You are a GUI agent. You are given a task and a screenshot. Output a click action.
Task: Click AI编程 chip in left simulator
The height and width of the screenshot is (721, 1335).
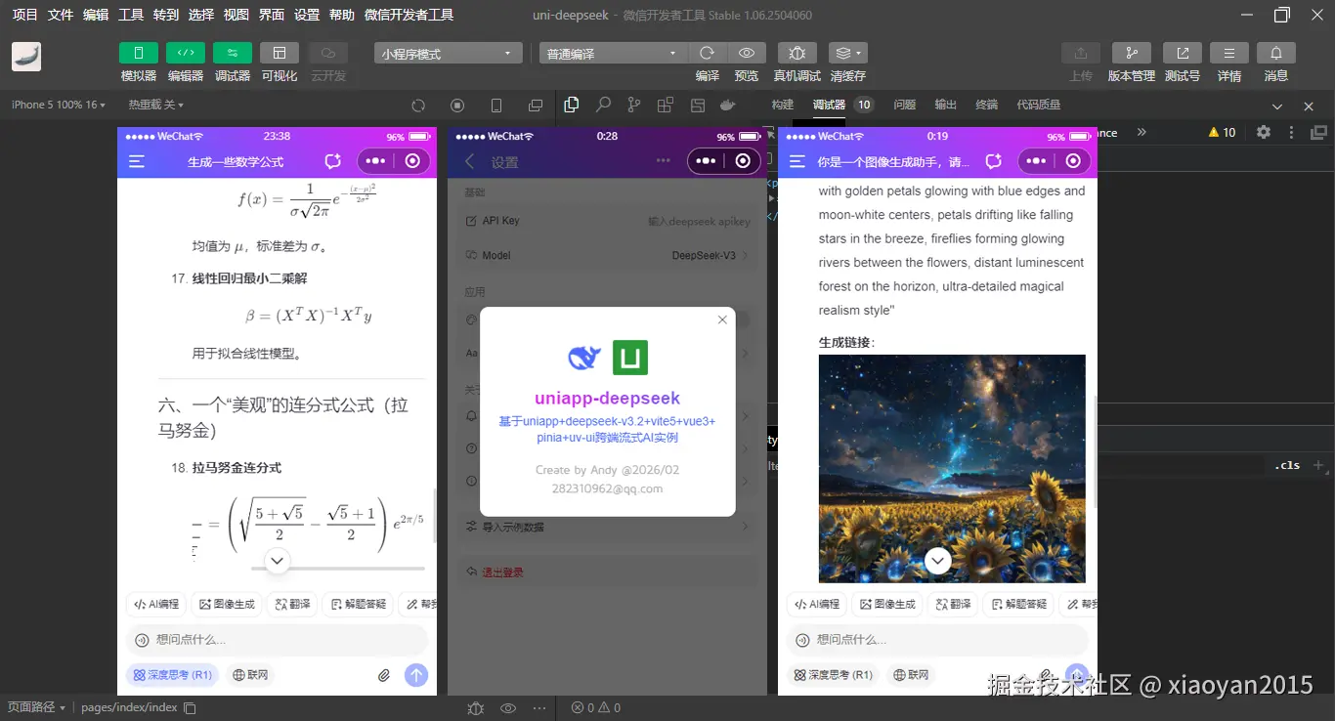click(155, 604)
